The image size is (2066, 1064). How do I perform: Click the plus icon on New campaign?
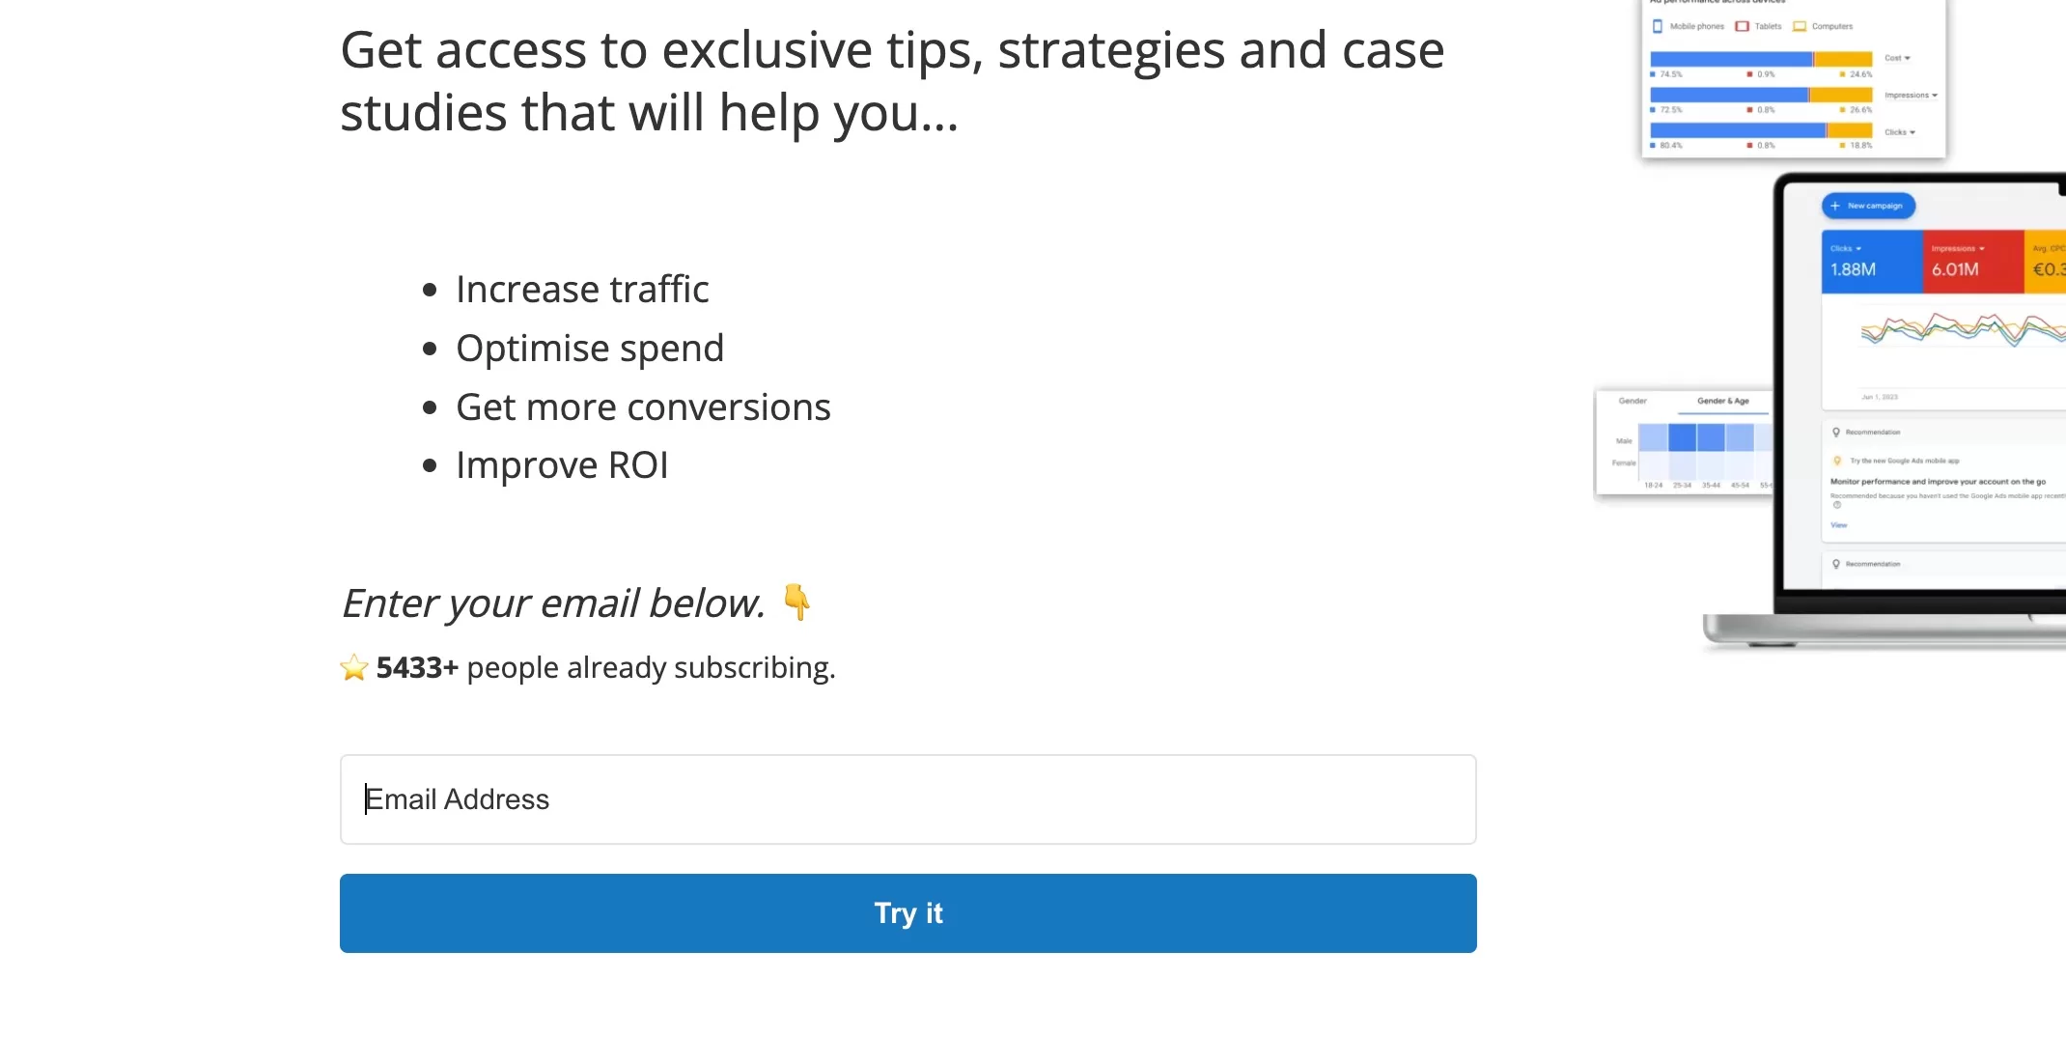(x=1835, y=206)
